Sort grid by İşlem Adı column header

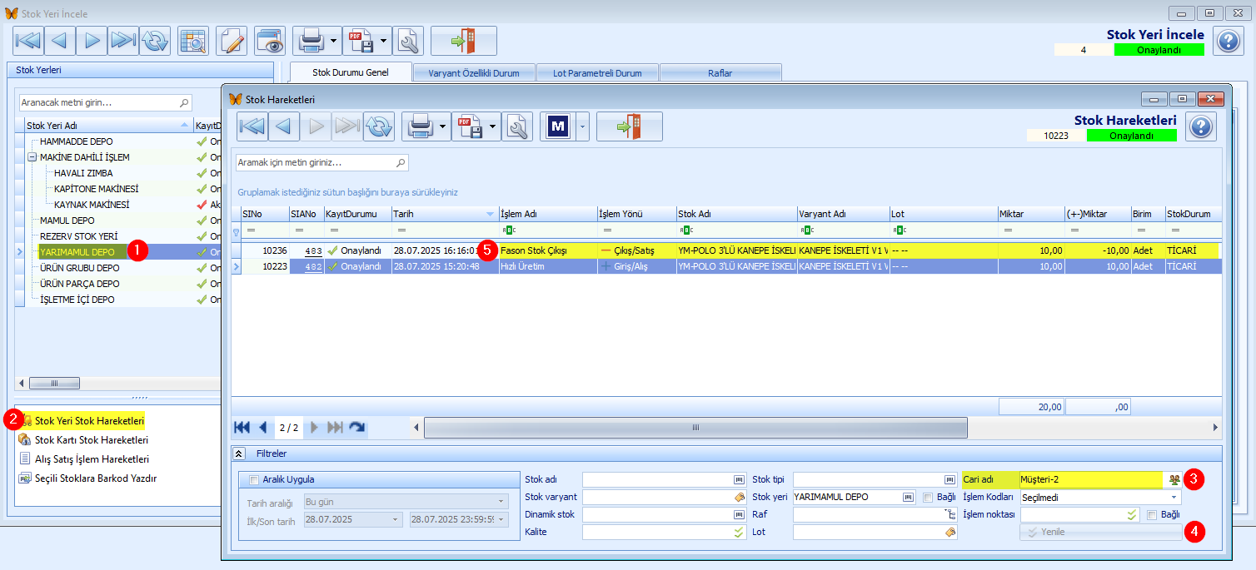click(x=547, y=214)
